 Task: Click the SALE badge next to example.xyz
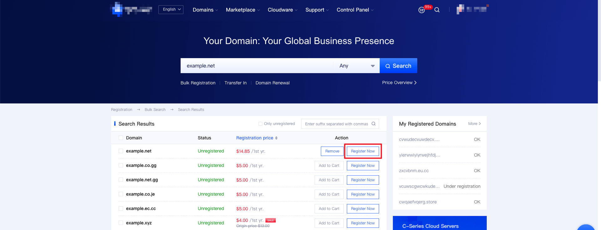(x=270, y=220)
